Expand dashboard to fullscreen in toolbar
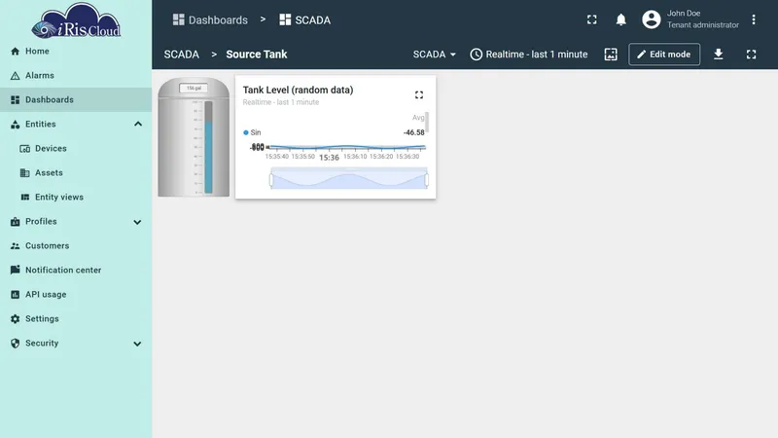Image resolution: width=778 pixels, height=438 pixels. [751, 55]
